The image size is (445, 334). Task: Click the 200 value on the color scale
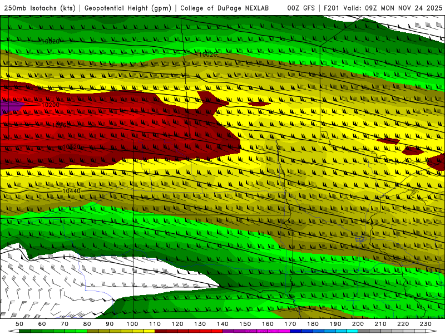coord(358,324)
